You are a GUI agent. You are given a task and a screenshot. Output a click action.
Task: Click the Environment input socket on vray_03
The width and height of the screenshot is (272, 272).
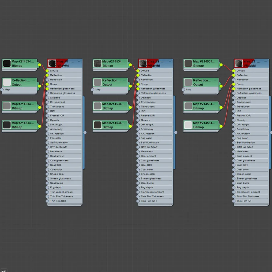coord(234,102)
